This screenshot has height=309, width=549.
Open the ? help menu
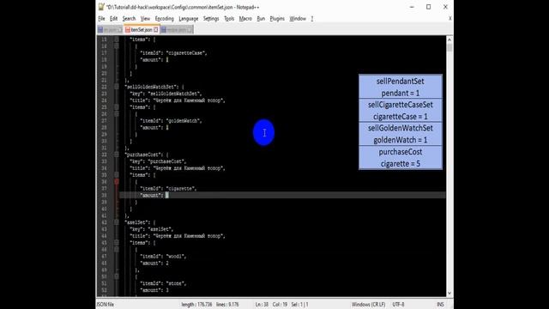[312, 19]
